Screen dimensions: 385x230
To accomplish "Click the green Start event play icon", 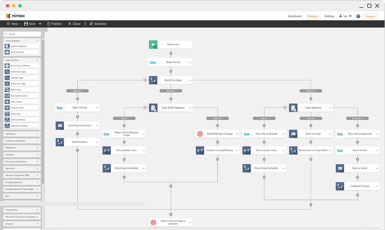I will click(153, 44).
